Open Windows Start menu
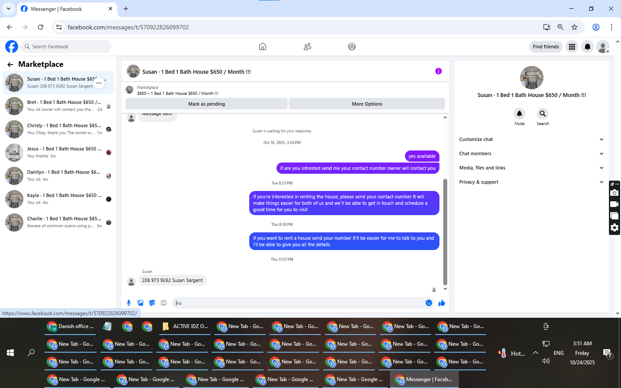Screen dimensions: 621x388 [x=10, y=353]
